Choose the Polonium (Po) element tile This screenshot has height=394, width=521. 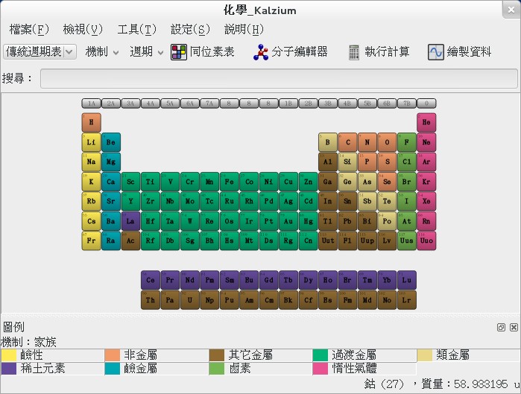[387, 221]
